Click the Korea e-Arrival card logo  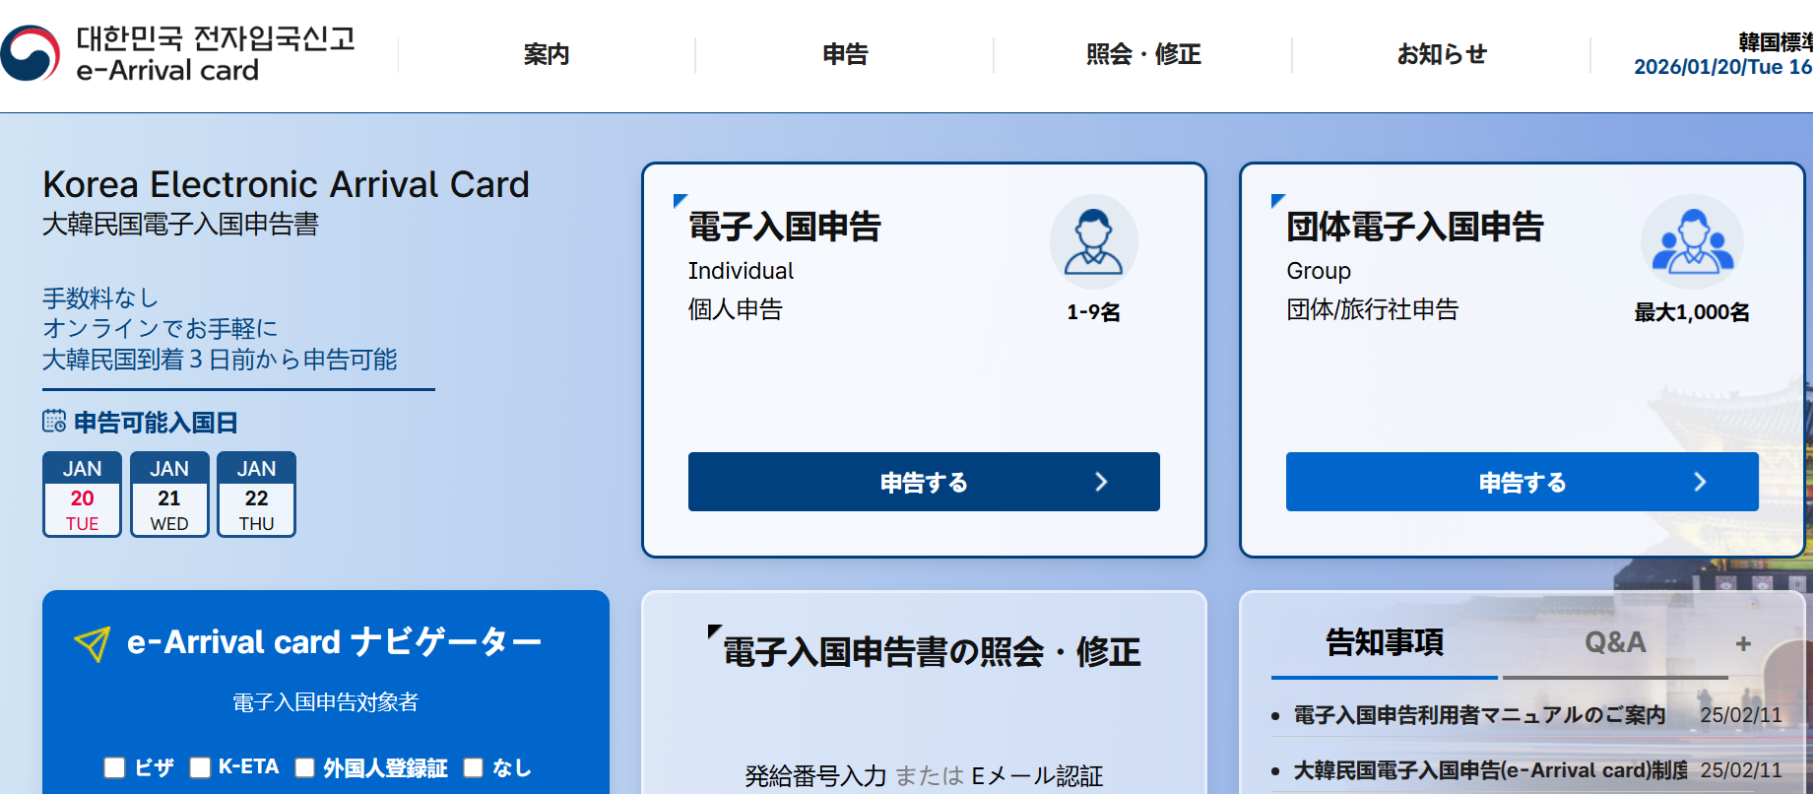coord(177,54)
